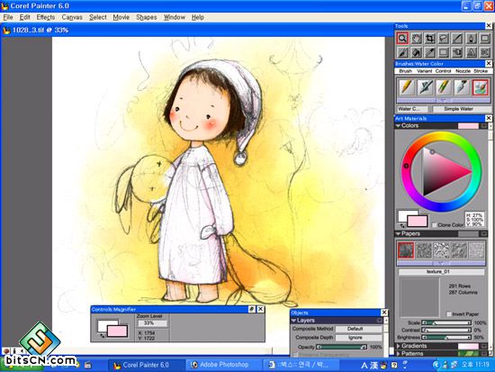Open the Canvas menu
This screenshot has width=495, height=372.
(72, 17)
